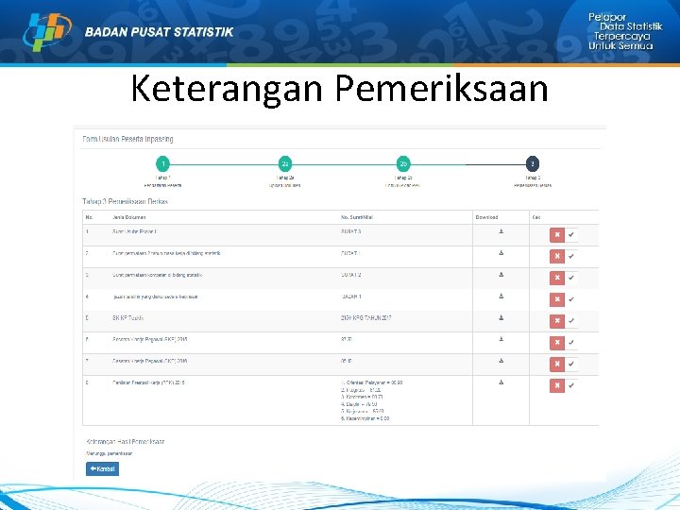Select the Orientasi Pelayanan score line
680x510 pixels.
pyautogui.click(x=372, y=382)
